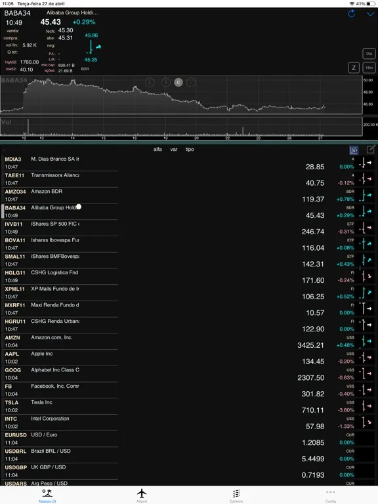Tap the INTC range bar icon

[366, 423]
